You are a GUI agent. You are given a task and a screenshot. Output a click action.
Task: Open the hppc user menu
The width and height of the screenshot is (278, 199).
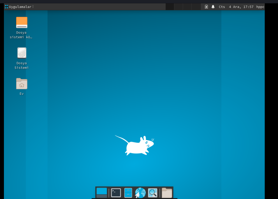point(260,7)
